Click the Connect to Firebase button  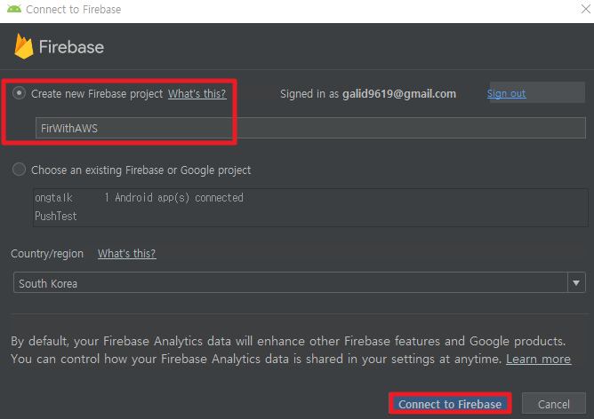[450, 404]
